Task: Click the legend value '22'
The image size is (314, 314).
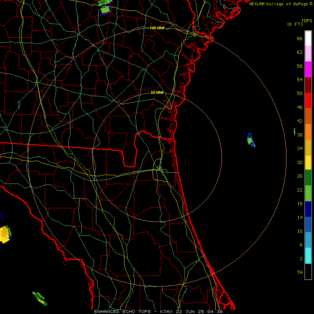Action: click(x=300, y=190)
